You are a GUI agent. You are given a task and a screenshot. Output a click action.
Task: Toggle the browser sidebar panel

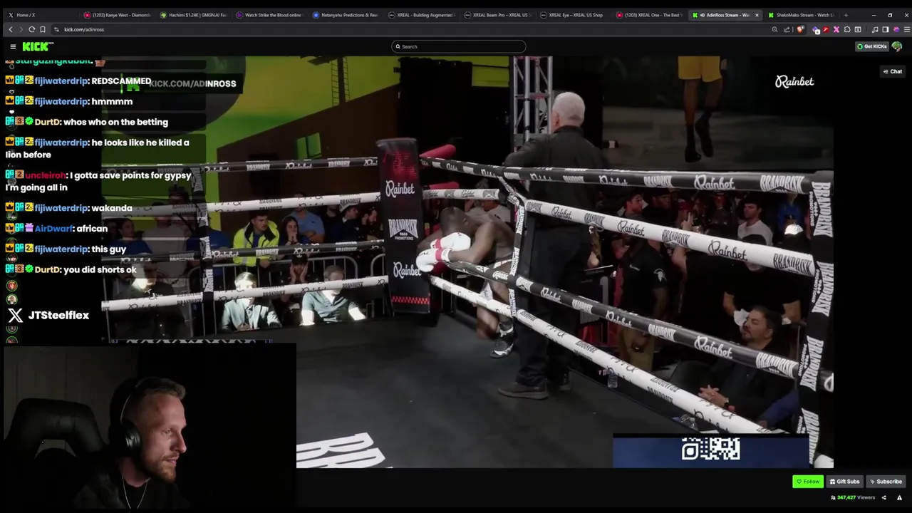point(885,29)
